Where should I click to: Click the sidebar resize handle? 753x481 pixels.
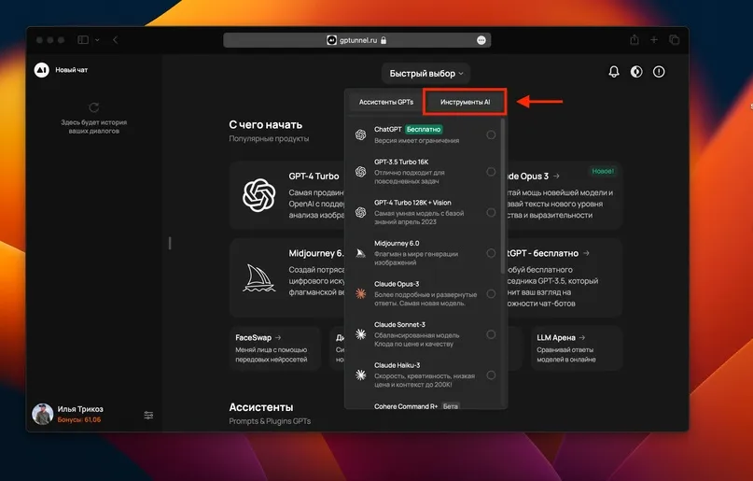tap(170, 243)
